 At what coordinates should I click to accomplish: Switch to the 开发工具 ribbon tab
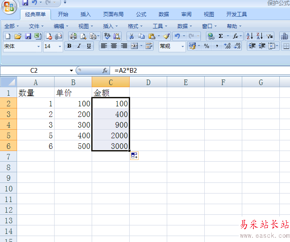point(237,14)
